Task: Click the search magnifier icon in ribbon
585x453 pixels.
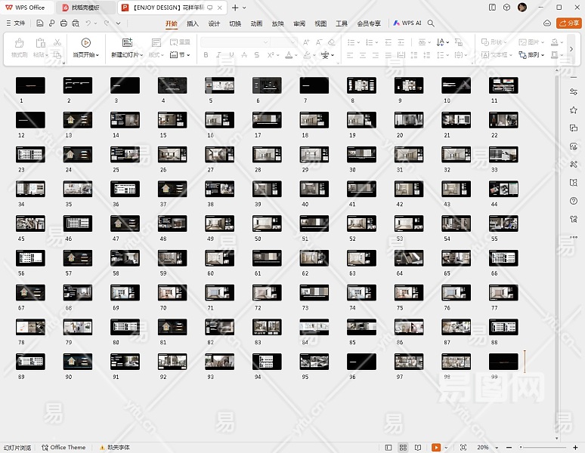Action: [432, 23]
